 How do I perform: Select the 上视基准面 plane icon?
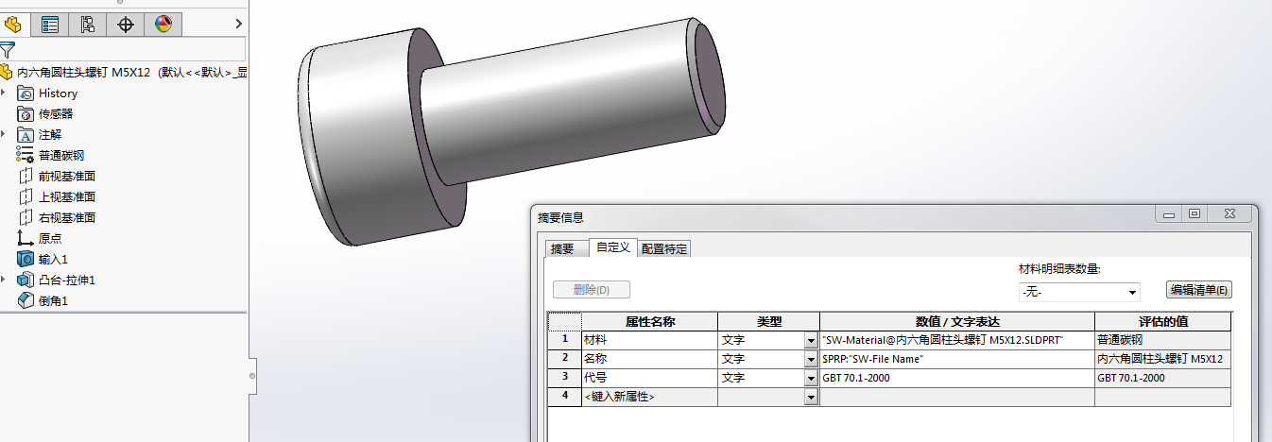point(26,197)
